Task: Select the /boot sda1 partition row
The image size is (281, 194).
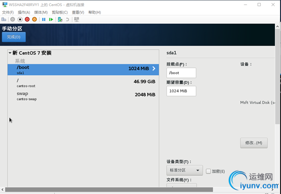Action: [x=83, y=70]
